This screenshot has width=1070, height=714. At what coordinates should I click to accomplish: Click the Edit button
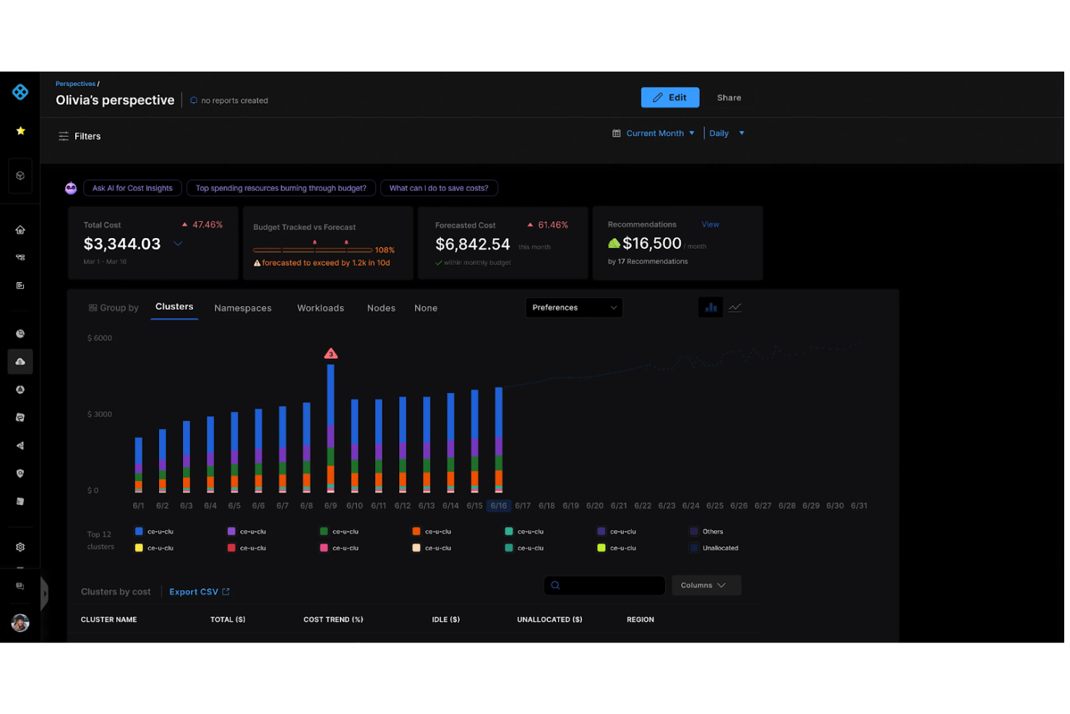click(669, 97)
